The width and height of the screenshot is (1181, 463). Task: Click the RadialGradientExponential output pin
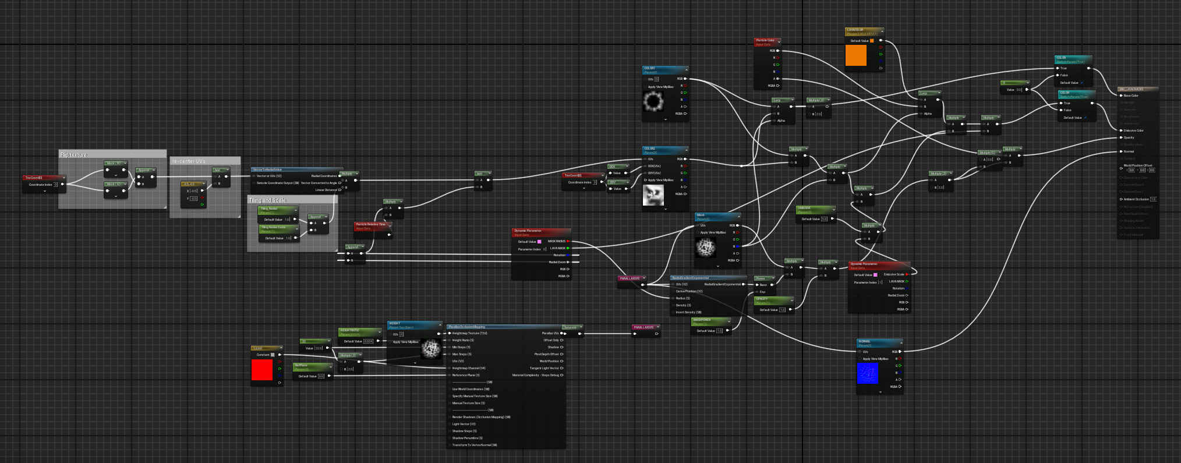744,284
